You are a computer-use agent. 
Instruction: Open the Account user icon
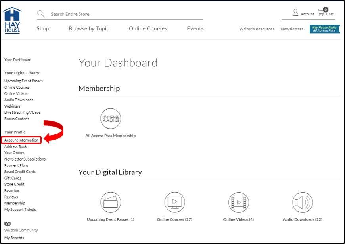coord(295,13)
